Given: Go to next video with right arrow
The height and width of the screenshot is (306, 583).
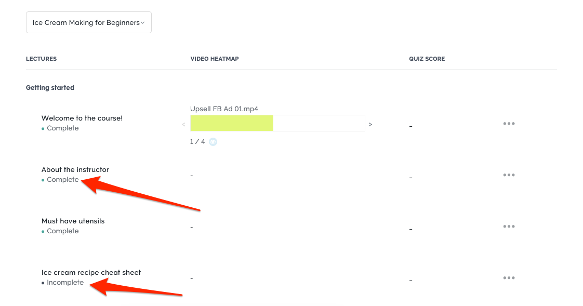Looking at the screenshot, I should 370,124.
